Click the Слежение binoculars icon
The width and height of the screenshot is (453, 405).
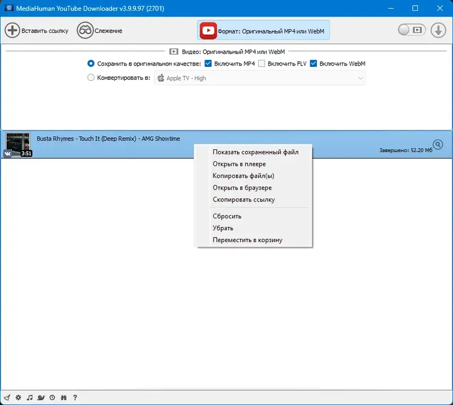coord(85,31)
